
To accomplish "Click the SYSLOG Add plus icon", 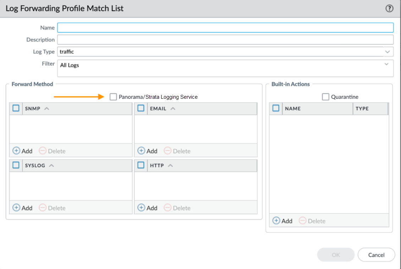I will click(x=16, y=208).
